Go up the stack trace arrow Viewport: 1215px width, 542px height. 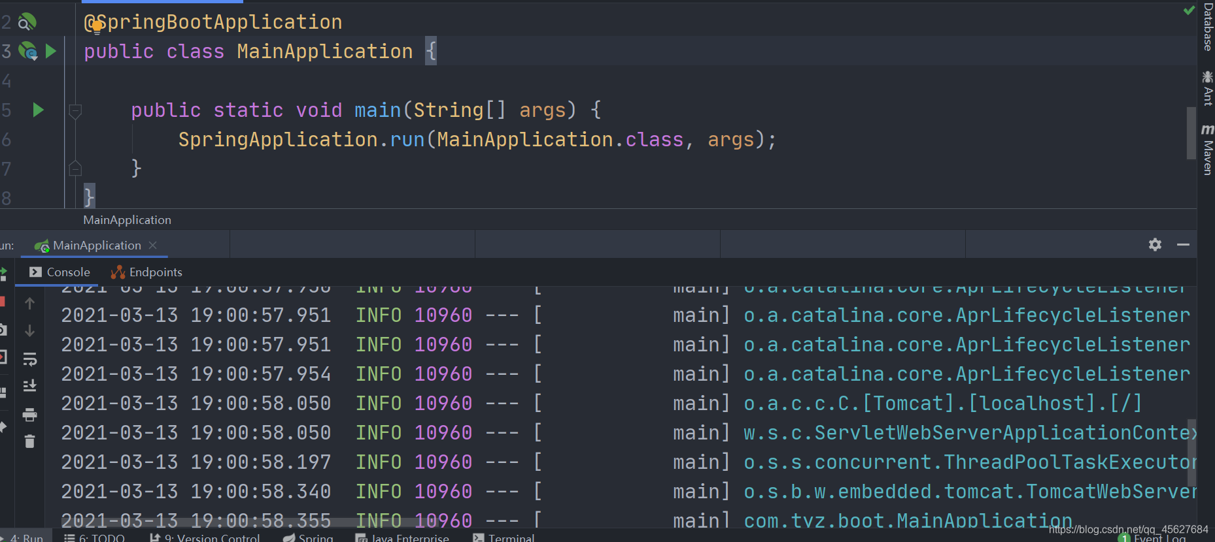(x=29, y=303)
